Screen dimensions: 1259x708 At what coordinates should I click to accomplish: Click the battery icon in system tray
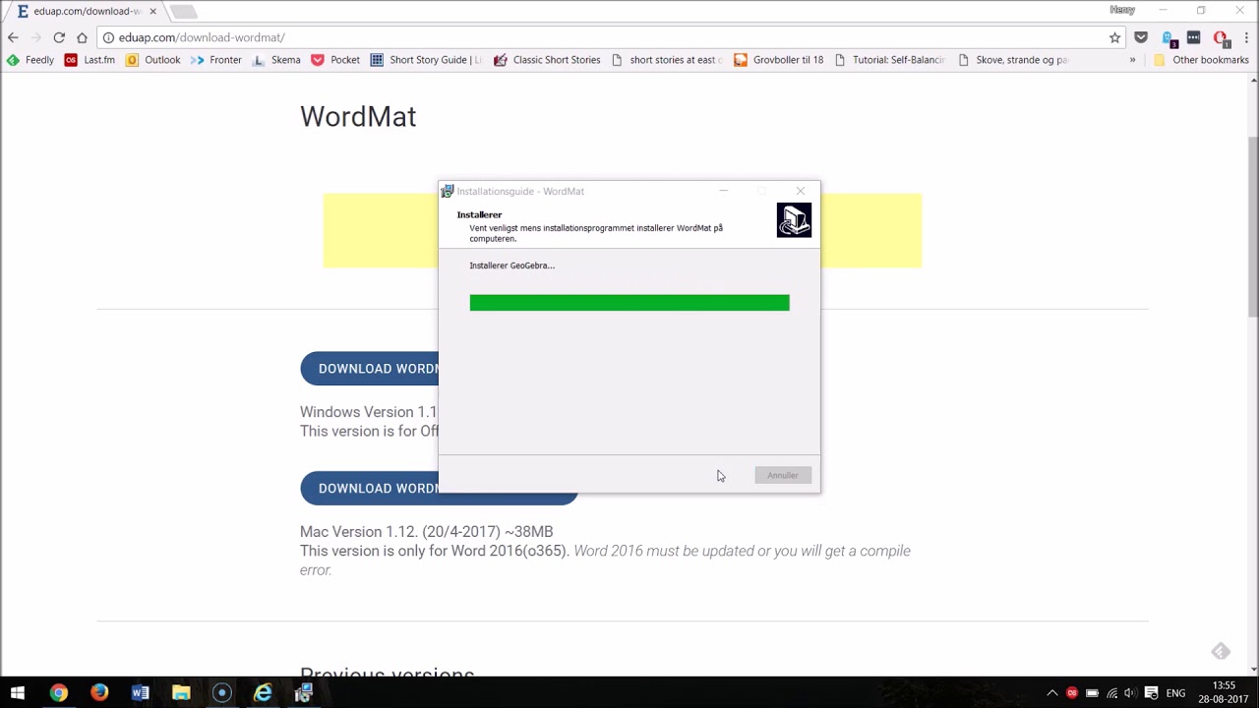pos(1092,693)
